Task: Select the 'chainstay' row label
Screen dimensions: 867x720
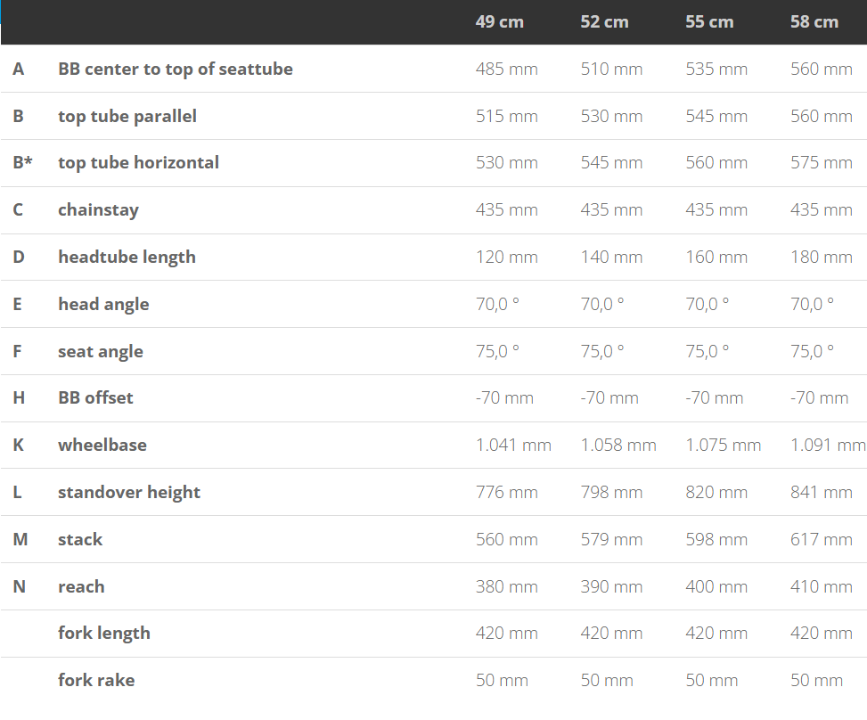Action: click(98, 209)
